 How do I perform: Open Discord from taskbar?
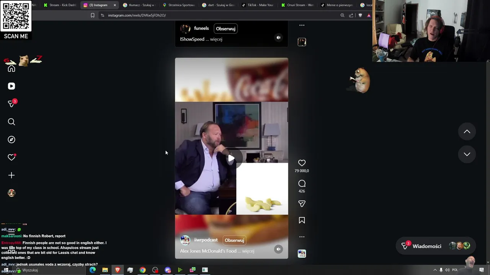(168, 270)
